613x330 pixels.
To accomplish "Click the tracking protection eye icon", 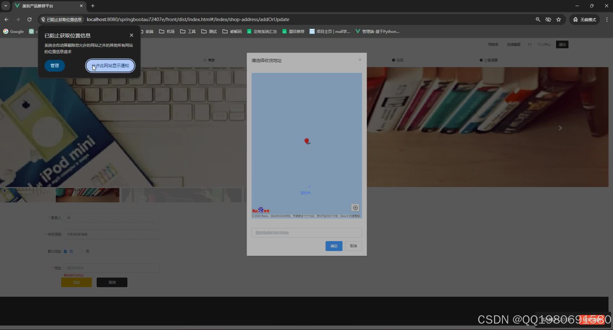I will [x=548, y=20].
